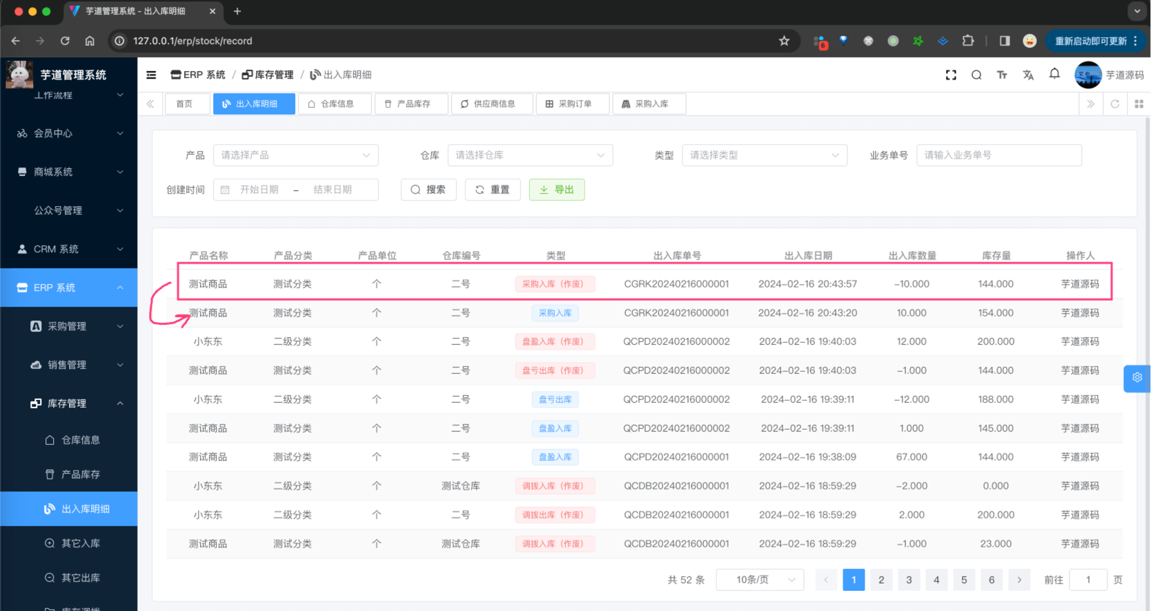Click the 业务单号 input field
The height and width of the screenshot is (611, 1151).
(x=998, y=155)
